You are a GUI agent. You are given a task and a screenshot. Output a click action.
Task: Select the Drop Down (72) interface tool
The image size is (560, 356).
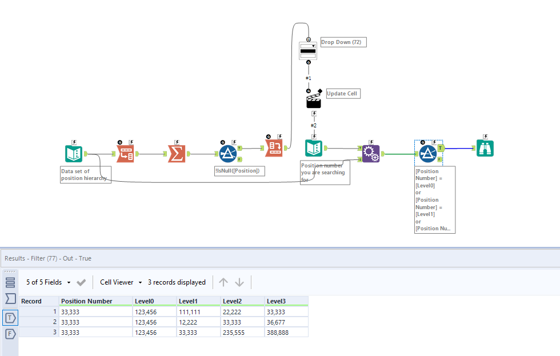(x=308, y=51)
